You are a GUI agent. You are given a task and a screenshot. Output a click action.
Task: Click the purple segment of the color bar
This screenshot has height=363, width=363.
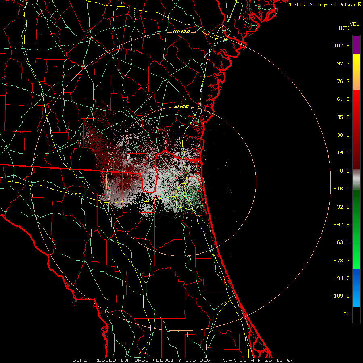pyautogui.click(x=356, y=45)
